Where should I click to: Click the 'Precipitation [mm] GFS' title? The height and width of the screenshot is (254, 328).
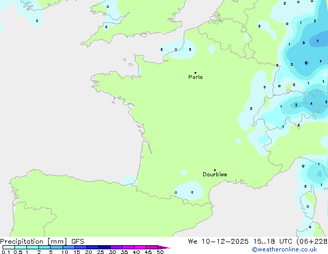pyautogui.click(x=42, y=242)
